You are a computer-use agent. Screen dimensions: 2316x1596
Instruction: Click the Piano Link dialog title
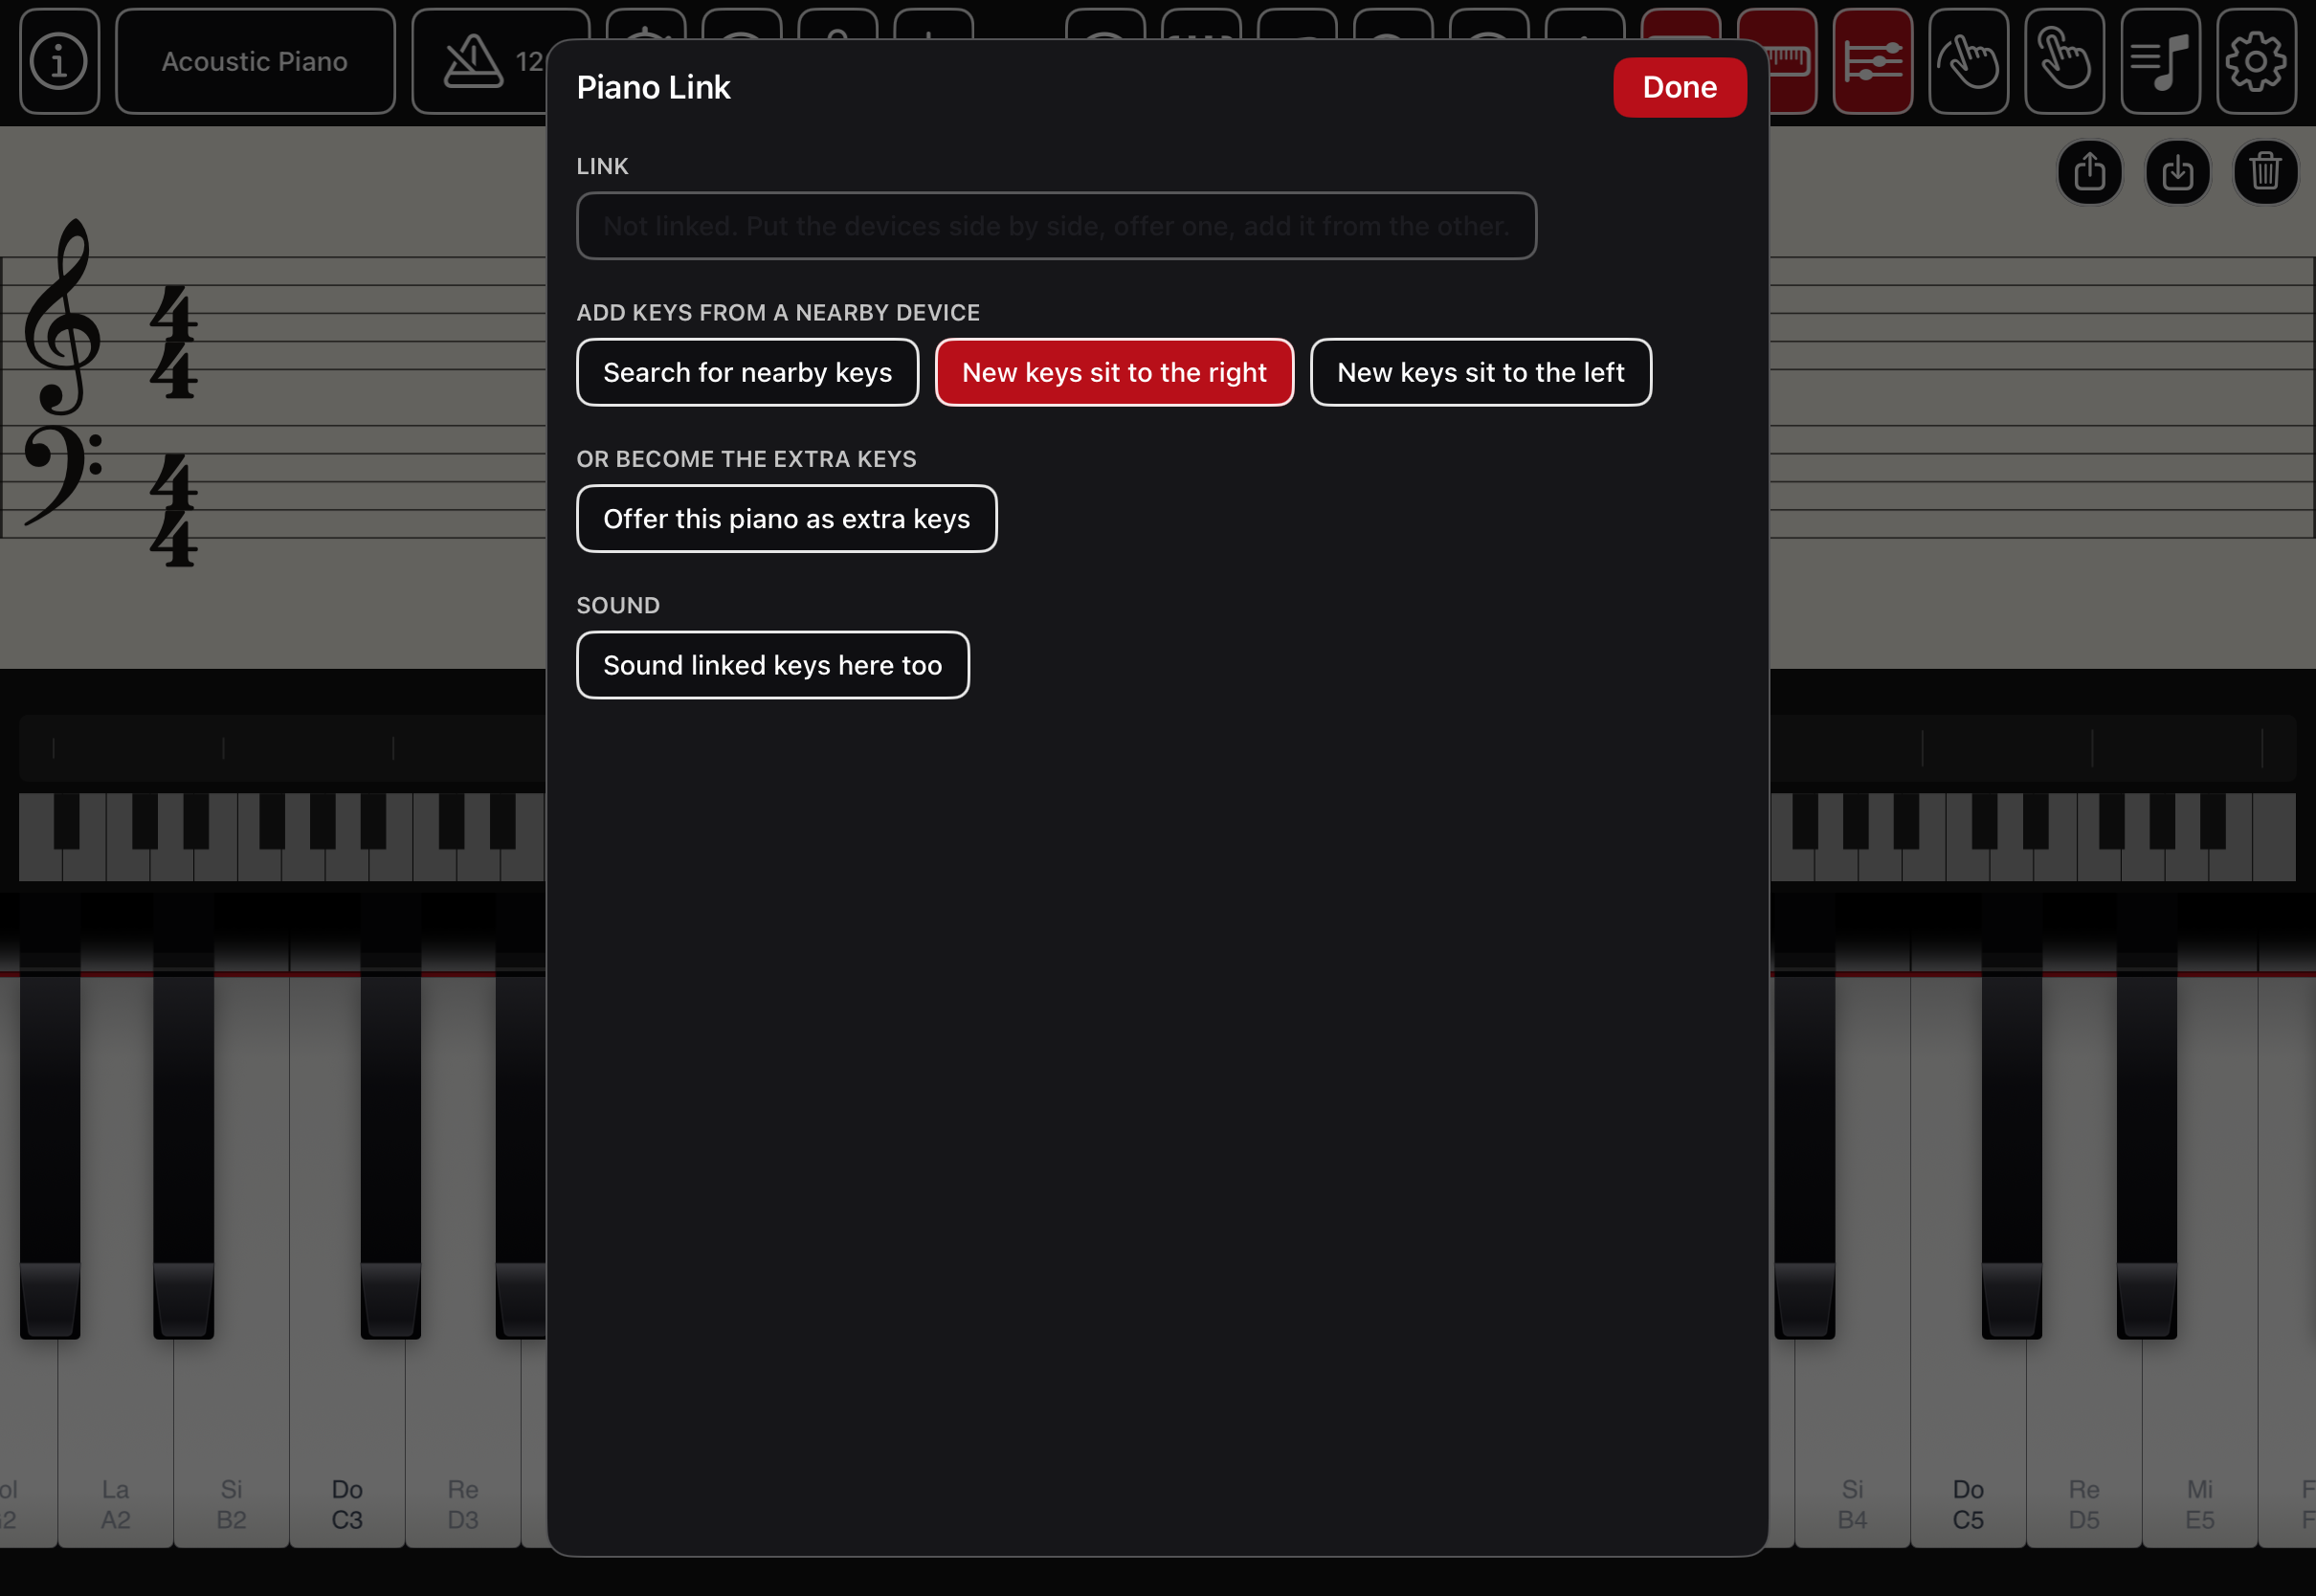click(653, 87)
